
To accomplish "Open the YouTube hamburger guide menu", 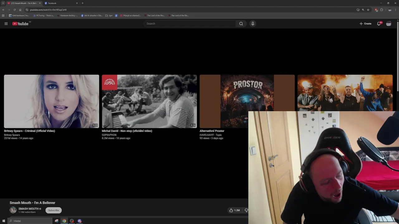I will (x=6, y=24).
